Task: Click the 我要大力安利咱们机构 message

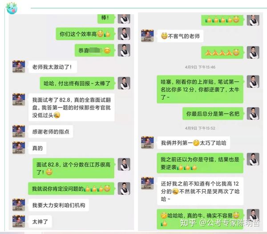Action: tap(59, 205)
